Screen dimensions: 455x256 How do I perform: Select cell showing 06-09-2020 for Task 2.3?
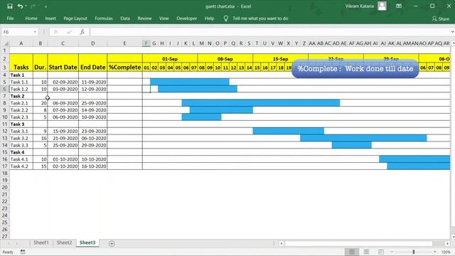[x=63, y=117]
